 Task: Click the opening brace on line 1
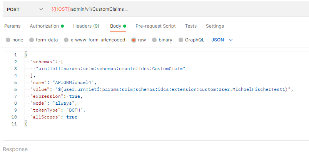click(26, 55)
